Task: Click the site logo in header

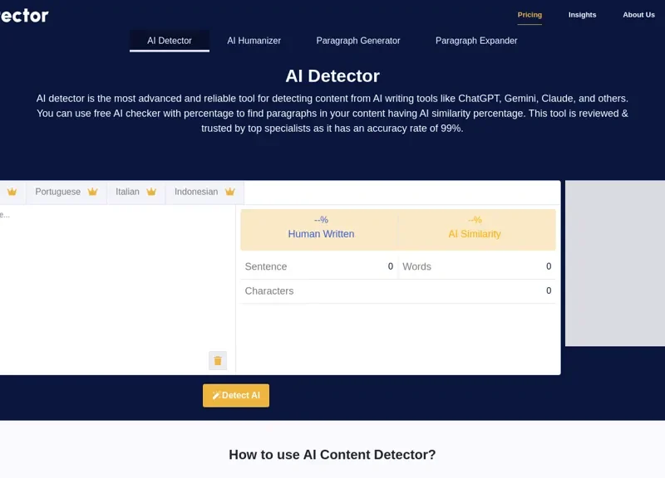Action: (24, 16)
